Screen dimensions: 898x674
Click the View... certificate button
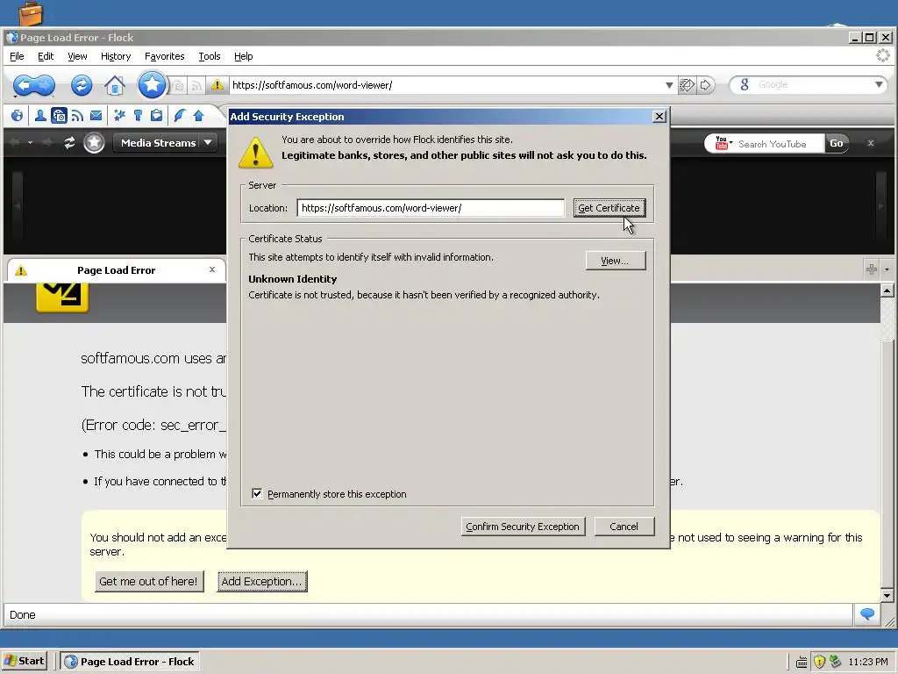click(615, 261)
